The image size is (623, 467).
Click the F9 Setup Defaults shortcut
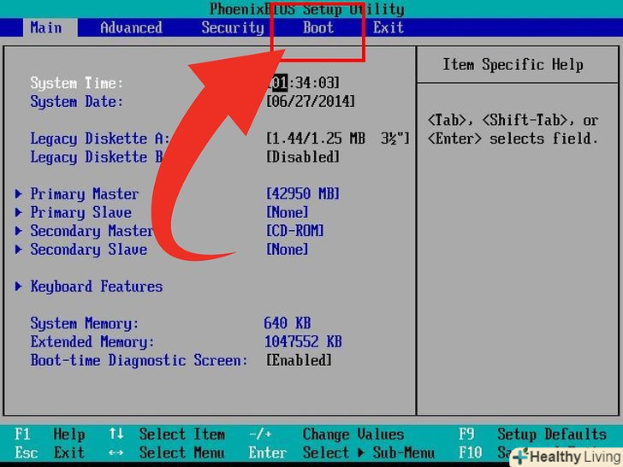(x=533, y=434)
